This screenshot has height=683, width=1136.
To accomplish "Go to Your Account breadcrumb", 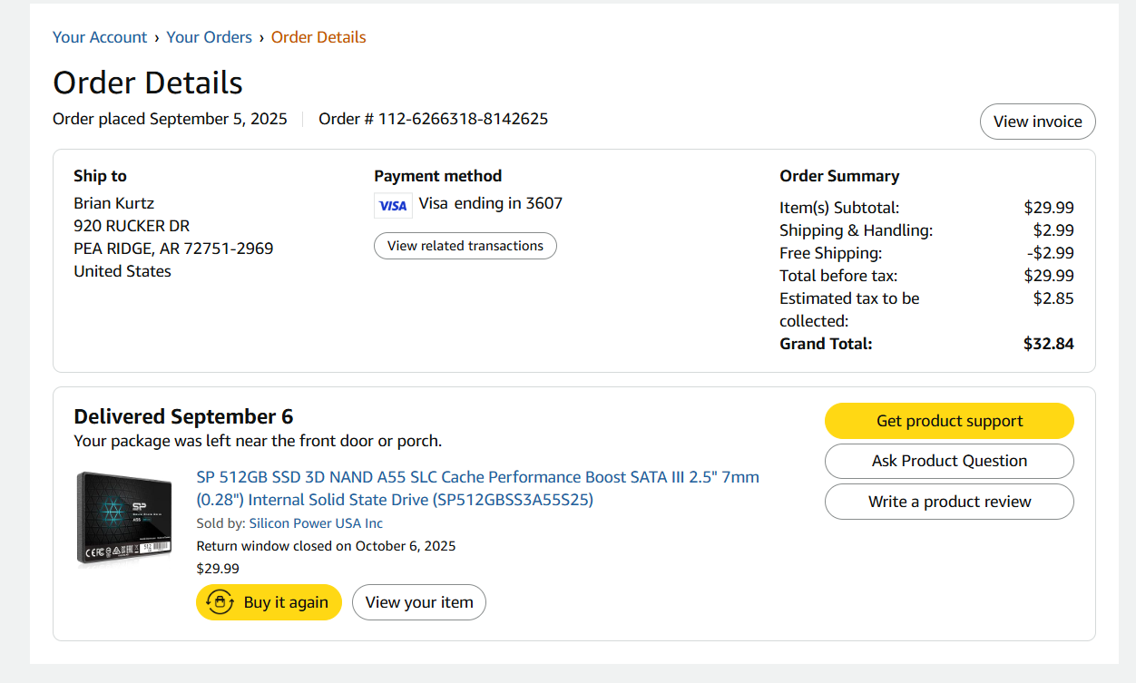I will (100, 37).
